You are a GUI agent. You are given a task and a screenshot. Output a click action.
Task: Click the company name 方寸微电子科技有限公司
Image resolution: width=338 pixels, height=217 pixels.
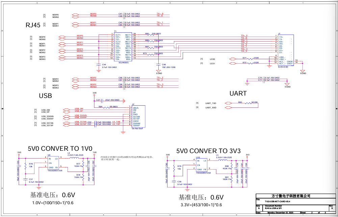click(x=291, y=196)
